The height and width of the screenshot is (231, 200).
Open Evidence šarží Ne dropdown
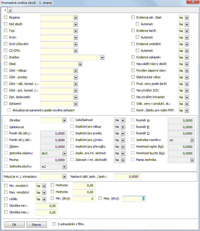click(187, 31)
